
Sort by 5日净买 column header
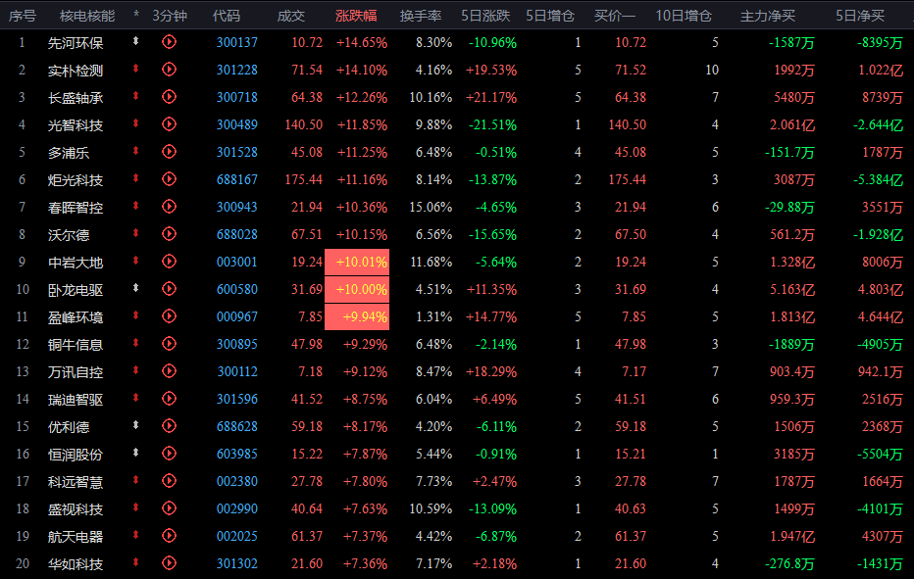pos(860,16)
